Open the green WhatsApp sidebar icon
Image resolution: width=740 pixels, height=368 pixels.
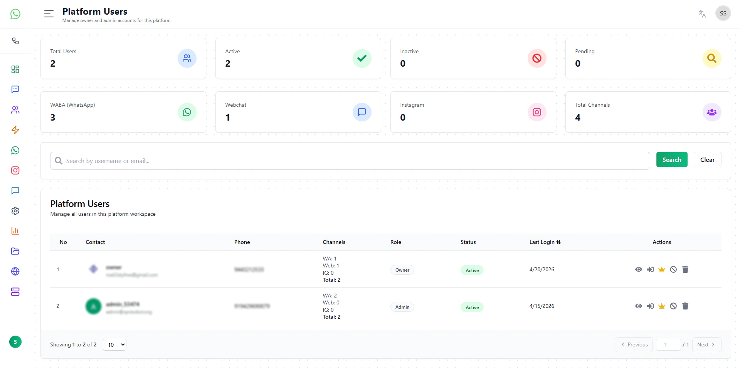click(15, 150)
